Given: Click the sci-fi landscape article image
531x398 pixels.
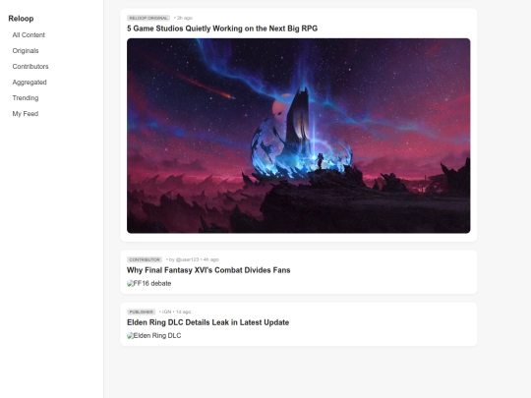Looking at the screenshot, I should [x=298, y=136].
